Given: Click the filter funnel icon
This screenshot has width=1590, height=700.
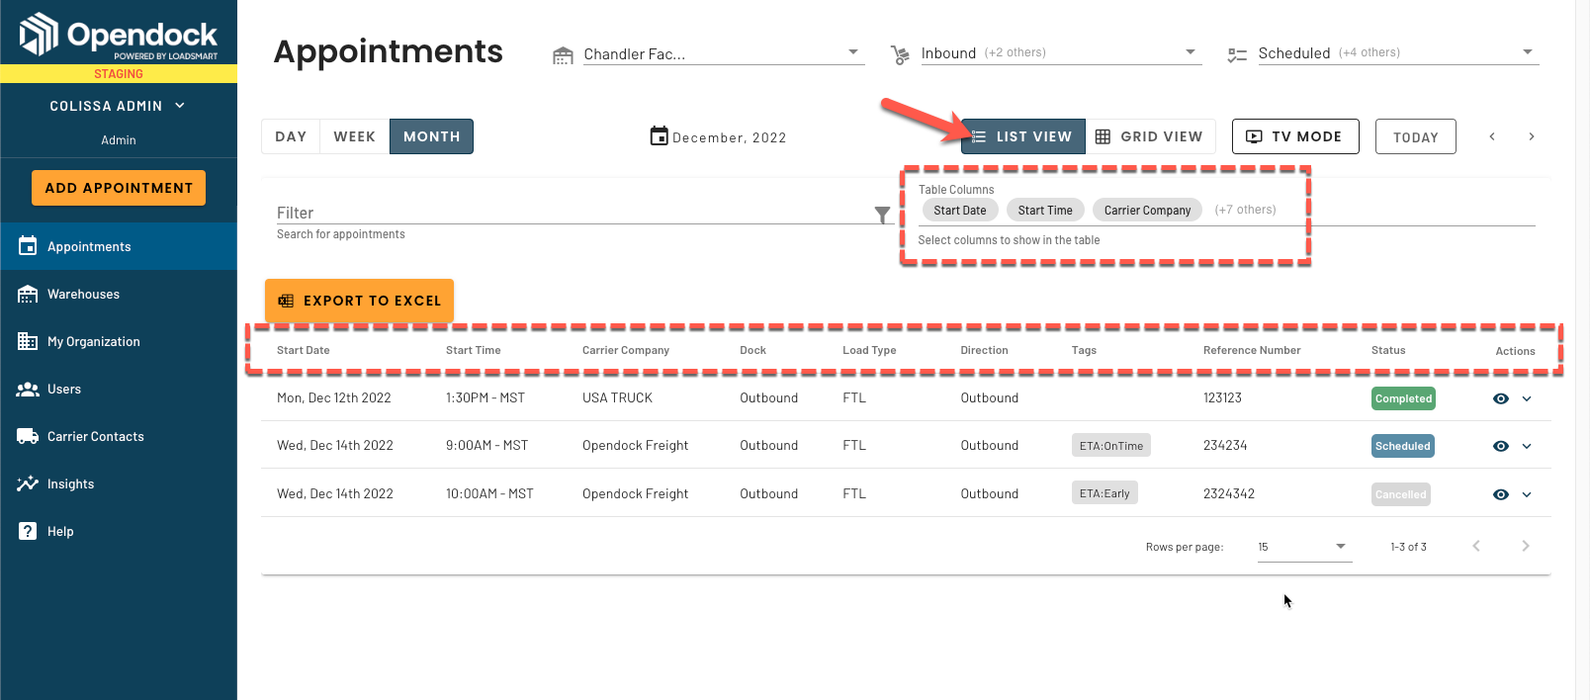Looking at the screenshot, I should click(x=882, y=215).
